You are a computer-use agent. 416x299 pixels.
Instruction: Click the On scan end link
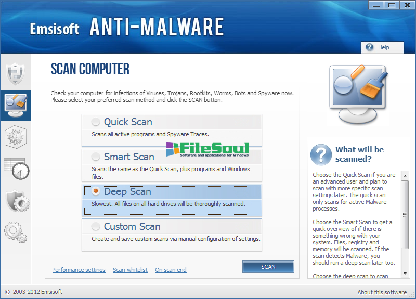click(171, 270)
